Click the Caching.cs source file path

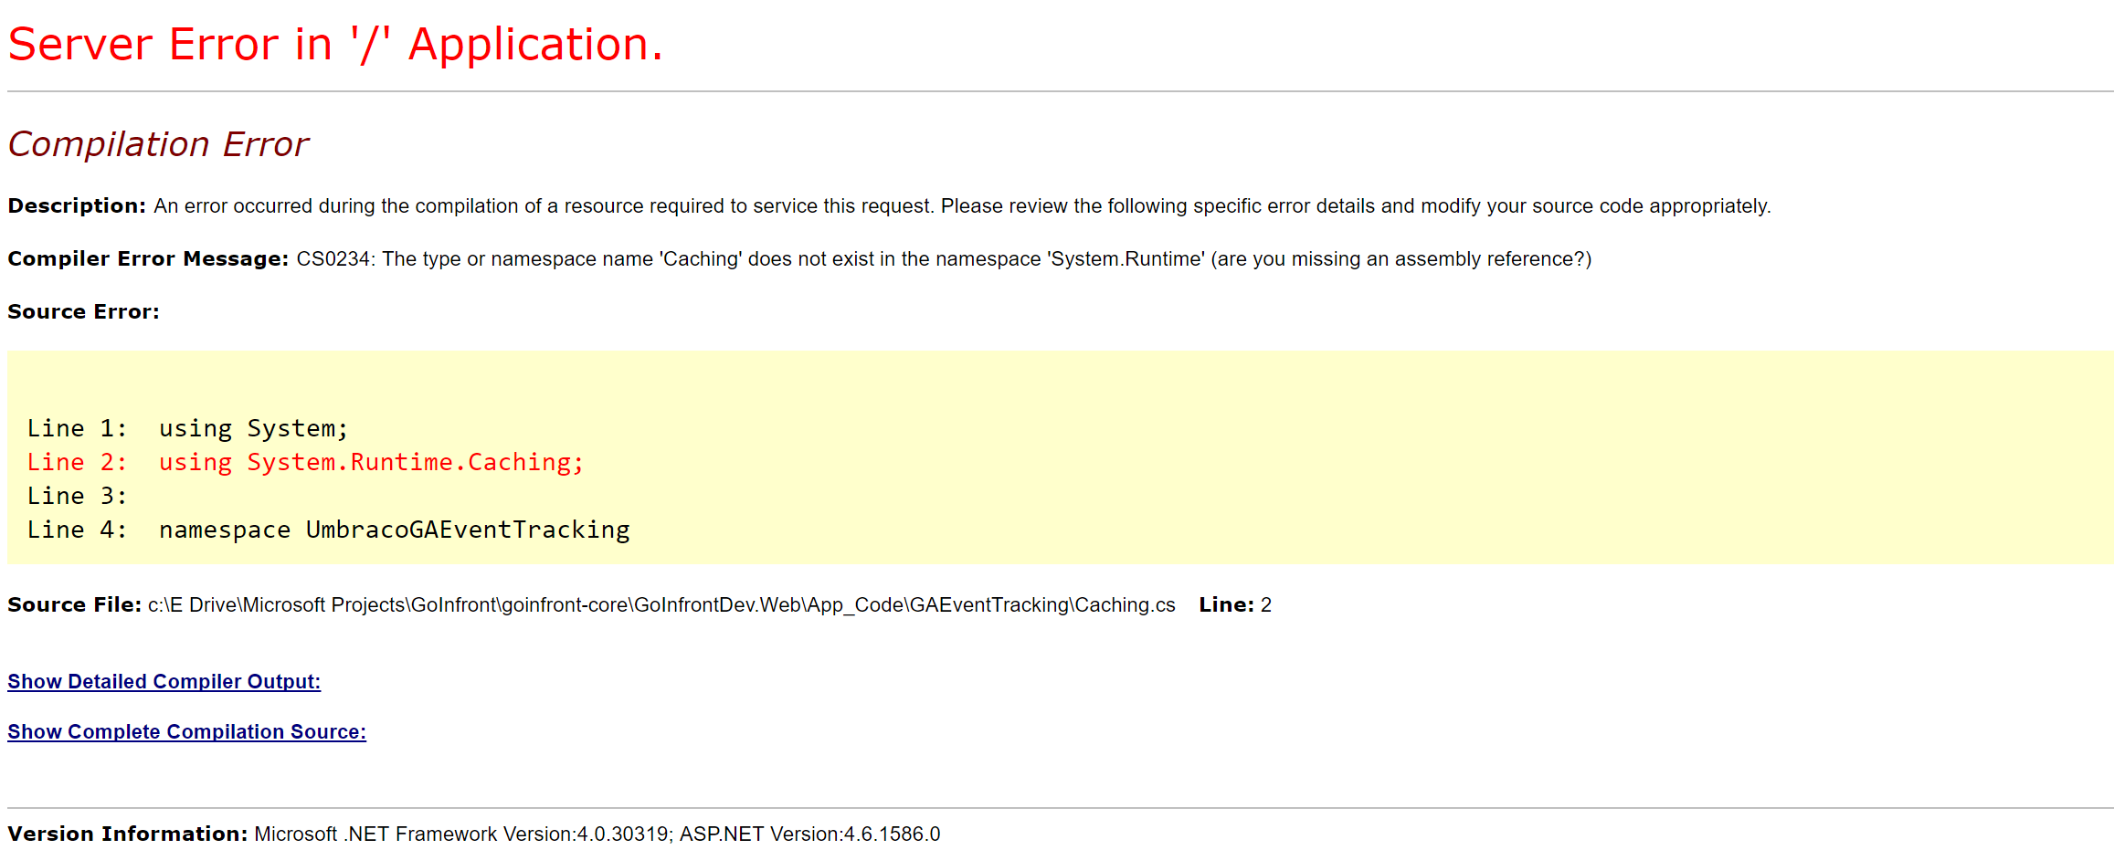(x=661, y=605)
